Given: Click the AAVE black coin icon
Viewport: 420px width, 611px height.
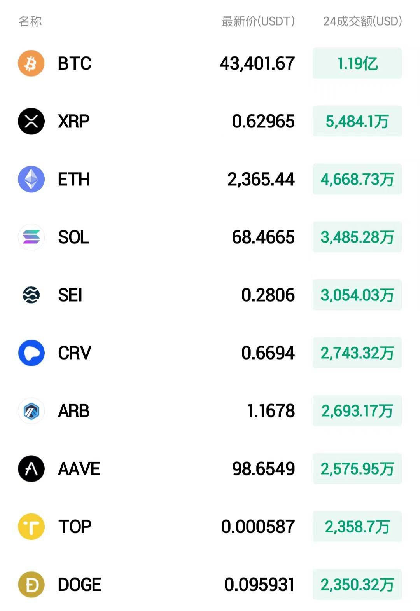Looking at the screenshot, I should click(31, 469).
